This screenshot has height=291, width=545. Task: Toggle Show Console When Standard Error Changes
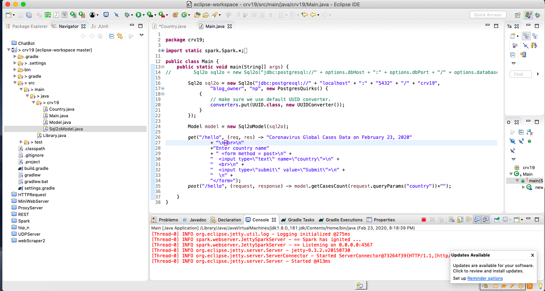(486, 219)
